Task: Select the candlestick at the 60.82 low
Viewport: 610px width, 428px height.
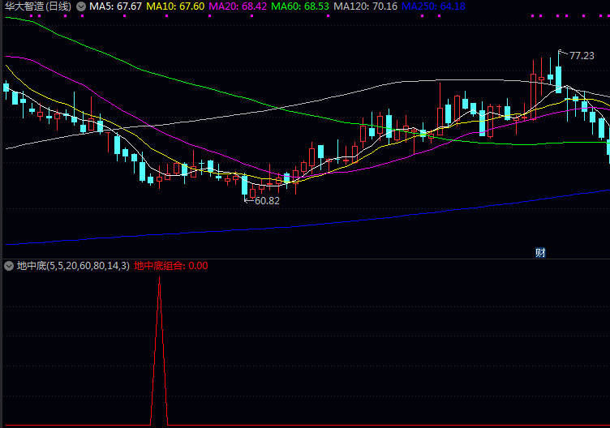Action: coord(244,186)
